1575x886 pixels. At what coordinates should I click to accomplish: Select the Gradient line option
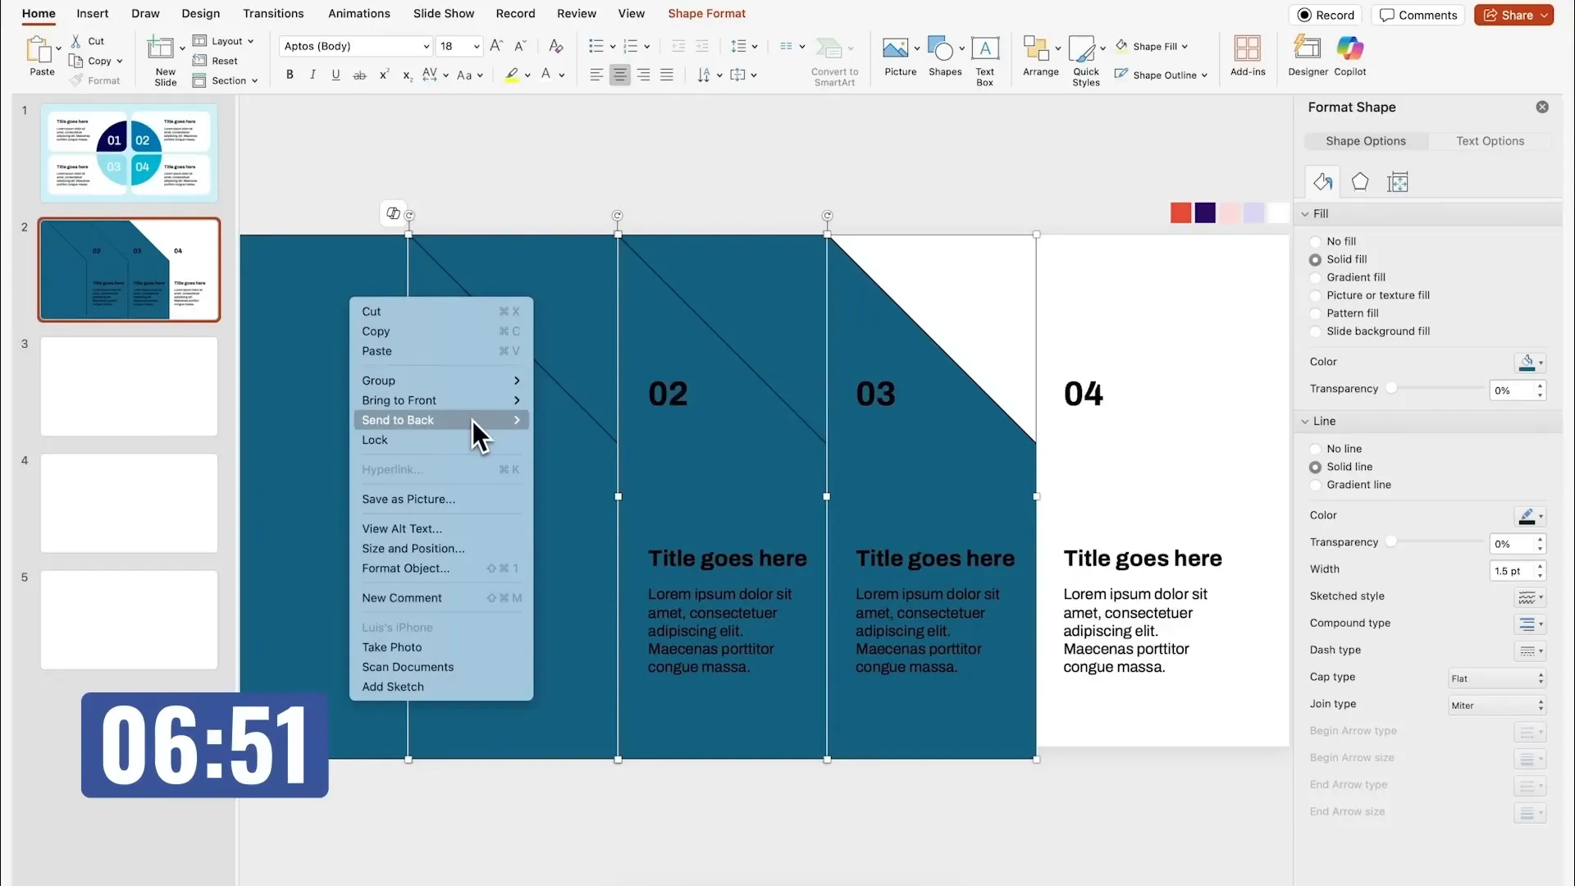1316,485
